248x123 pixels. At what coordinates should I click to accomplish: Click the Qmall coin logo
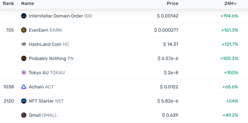click(x=24, y=115)
